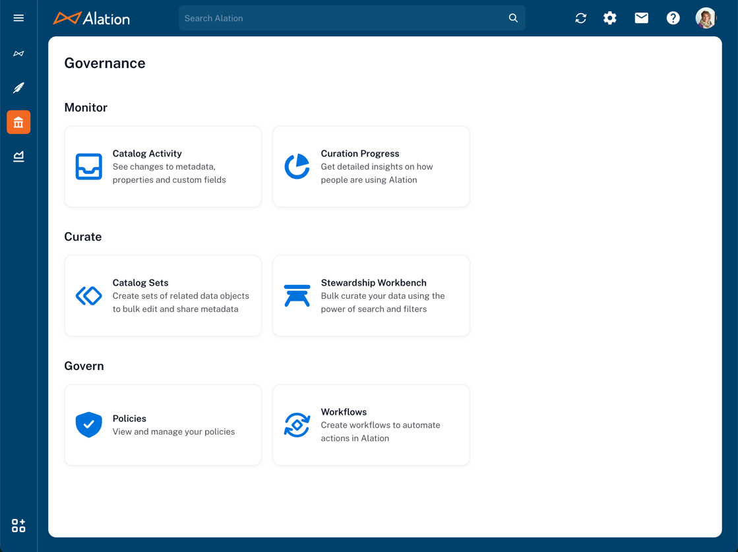This screenshot has height=552, width=738.
Task: Click the Curation Progress pie chart icon
Action: click(x=297, y=167)
